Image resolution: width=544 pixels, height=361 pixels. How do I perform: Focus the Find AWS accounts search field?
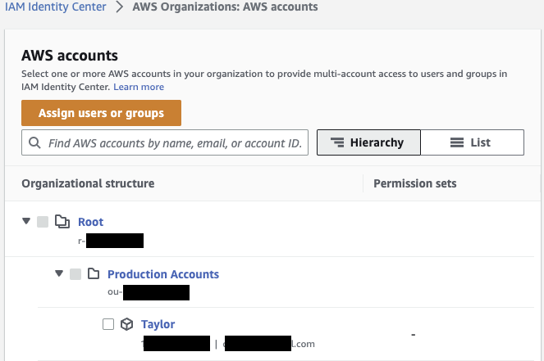[165, 142]
